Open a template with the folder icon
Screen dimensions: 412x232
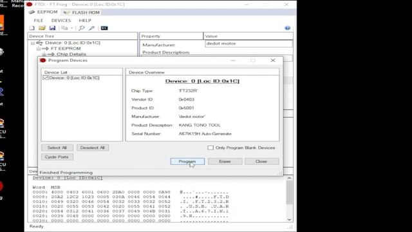(x=42, y=28)
